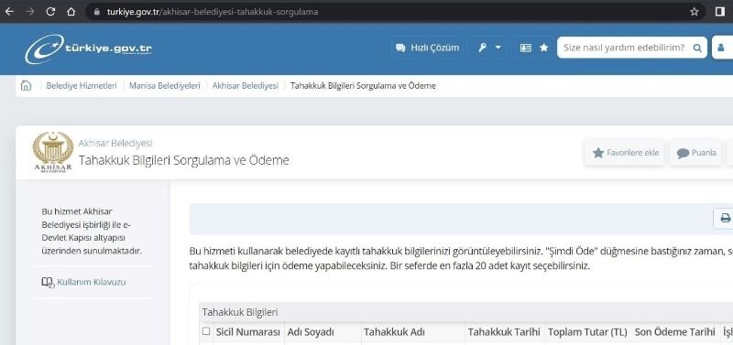Image resolution: width=733 pixels, height=345 pixels.
Task: Click Favorilere ekle button
Action: (625, 153)
